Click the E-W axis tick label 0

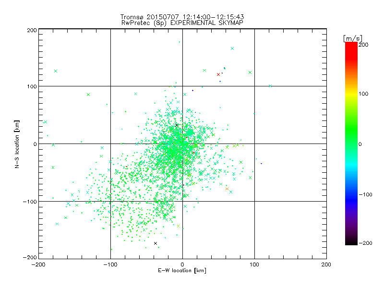click(182, 265)
